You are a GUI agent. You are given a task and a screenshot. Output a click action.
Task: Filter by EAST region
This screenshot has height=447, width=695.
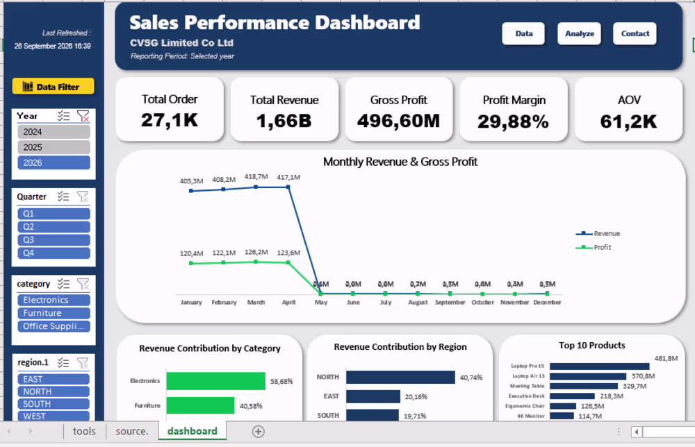(x=54, y=379)
